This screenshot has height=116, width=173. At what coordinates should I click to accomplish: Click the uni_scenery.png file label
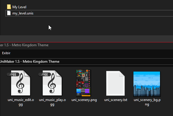84,100
